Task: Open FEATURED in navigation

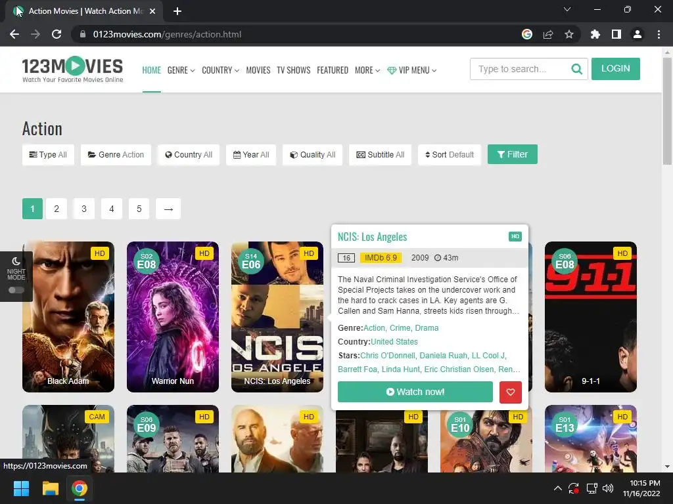Action: point(333,70)
